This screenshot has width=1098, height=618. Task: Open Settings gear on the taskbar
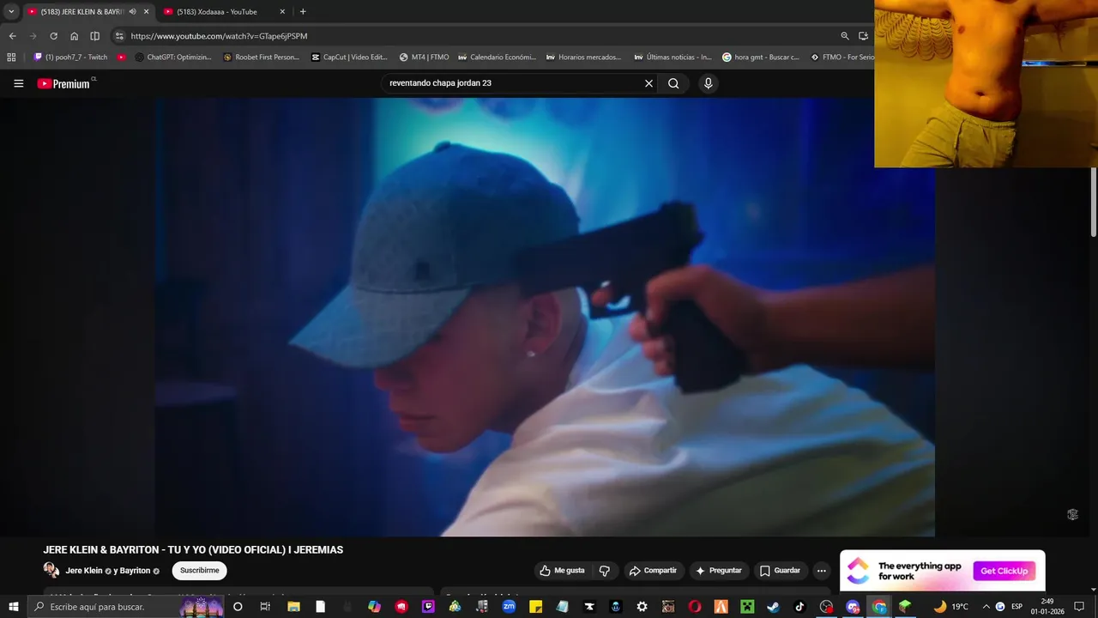click(x=642, y=607)
